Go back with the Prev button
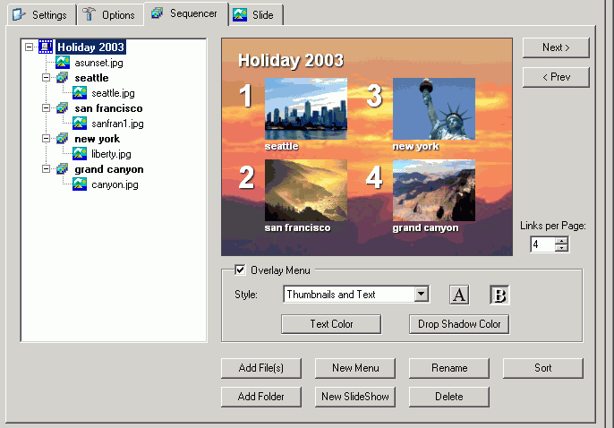The image size is (614, 428). click(x=556, y=77)
